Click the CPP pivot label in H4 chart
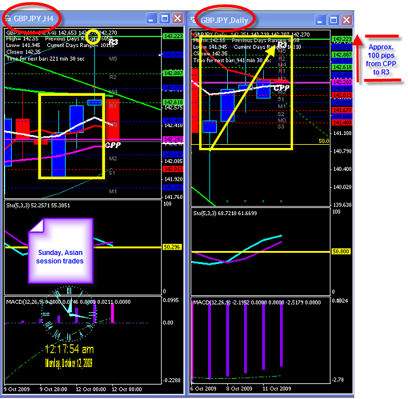The height and width of the screenshot is (399, 408). pos(113,145)
